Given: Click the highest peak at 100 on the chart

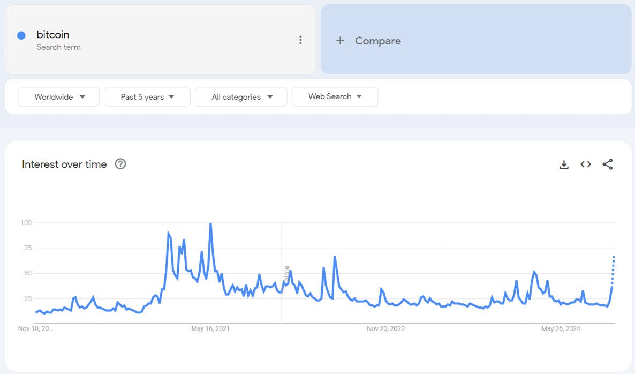Looking at the screenshot, I should 210,224.
